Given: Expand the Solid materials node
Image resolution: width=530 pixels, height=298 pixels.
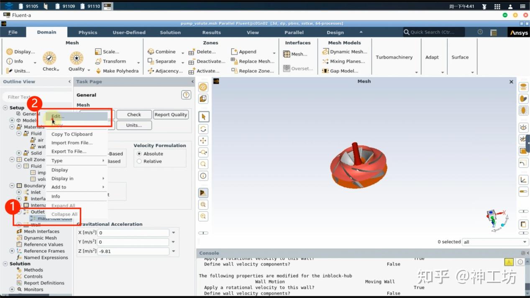Looking at the screenshot, I should (19, 153).
